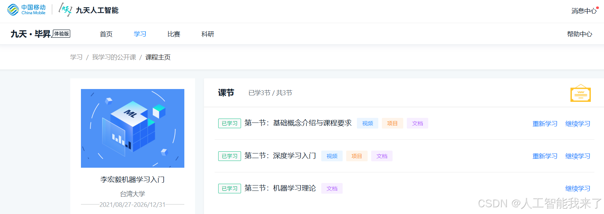Click 继续学习 for 第三节
The width and height of the screenshot is (604, 214).
point(578,188)
